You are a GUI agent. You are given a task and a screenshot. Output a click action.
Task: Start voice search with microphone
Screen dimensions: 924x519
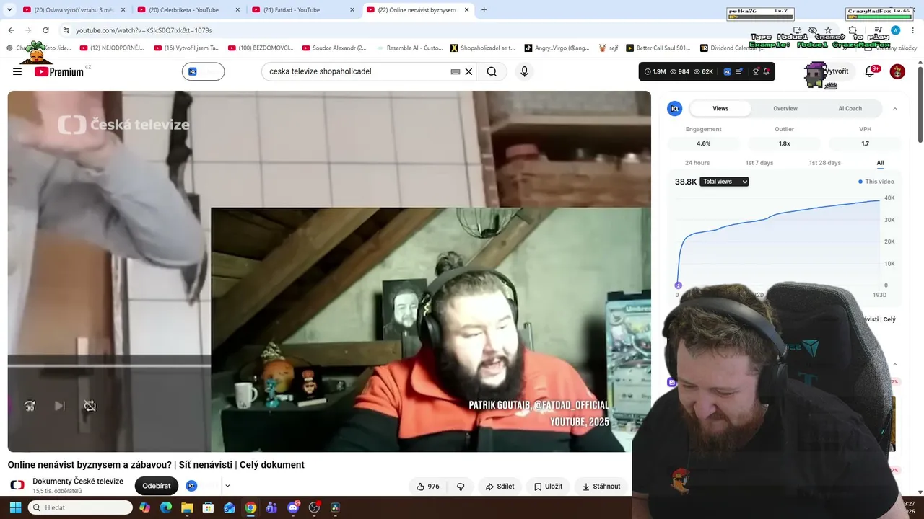point(524,71)
